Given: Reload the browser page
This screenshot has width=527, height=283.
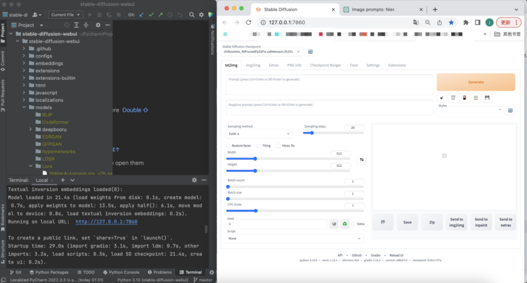Looking at the screenshot, I should coord(248,22).
